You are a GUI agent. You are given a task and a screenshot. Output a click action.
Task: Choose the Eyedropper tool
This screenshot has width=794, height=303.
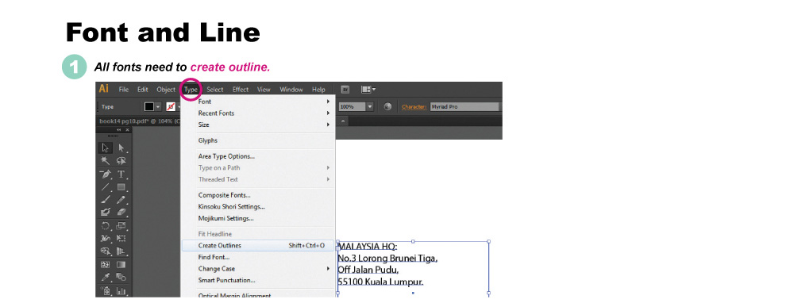coord(106,277)
